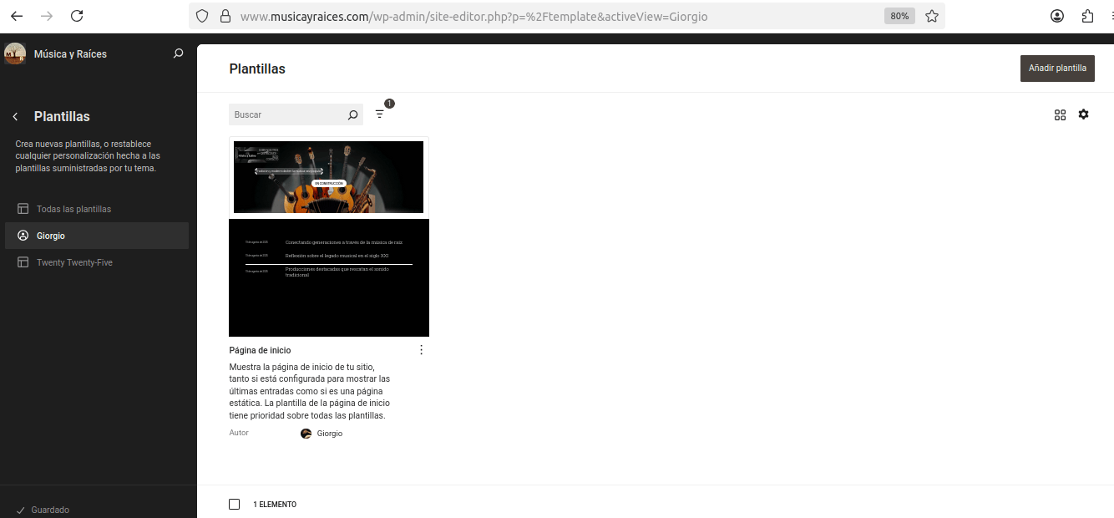1114x518 pixels.
Task: Click the magnifier icon in Buscar field
Action: [x=352, y=114]
